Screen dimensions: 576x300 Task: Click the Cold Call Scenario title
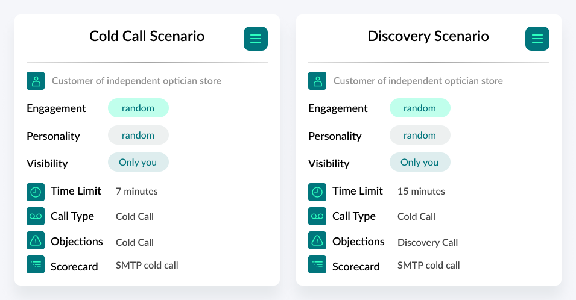pos(147,36)
